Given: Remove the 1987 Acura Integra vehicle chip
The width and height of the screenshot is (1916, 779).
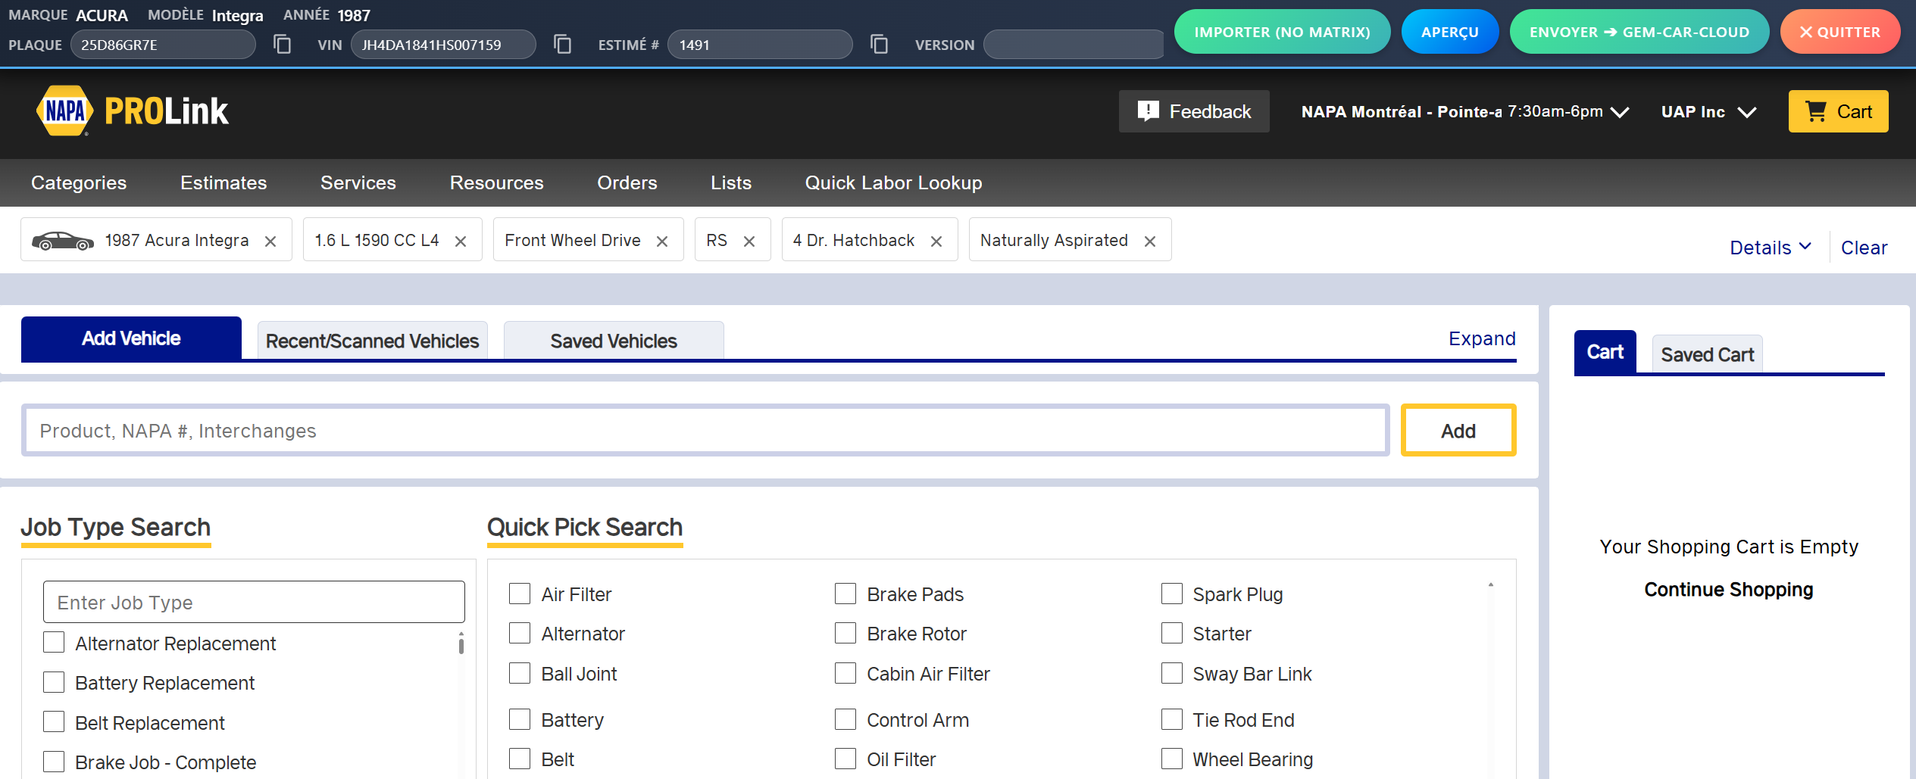Looking at the screenshot, I should (x=270, y=241).
